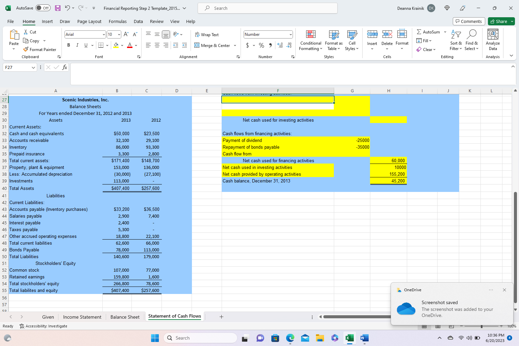Open the File menu
Screen dimensions: 519x346
pyautogui.click(x=10, y=21)
